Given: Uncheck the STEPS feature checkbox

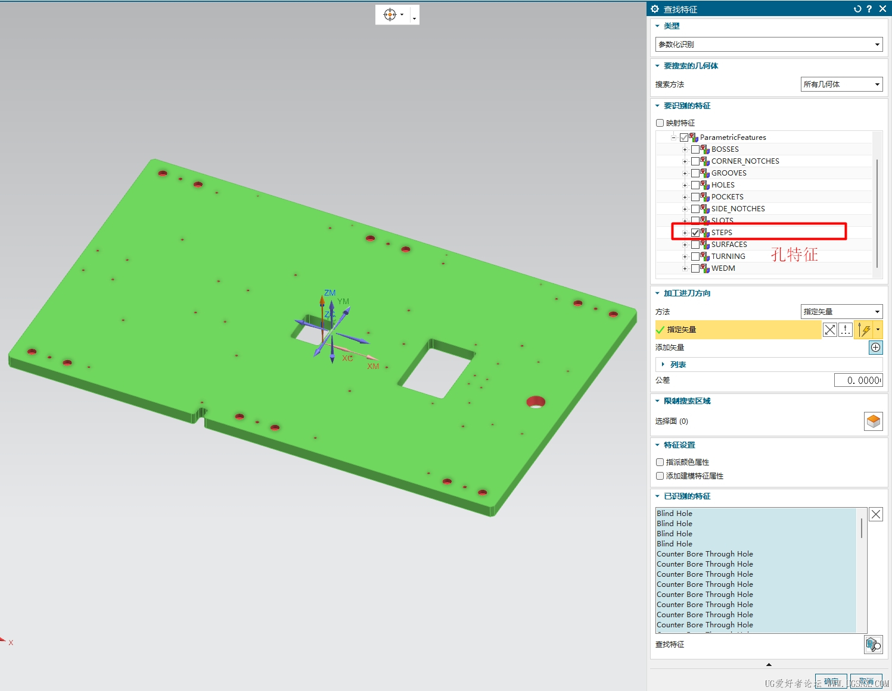Looking at the screenshot, I should pos(695,233).
